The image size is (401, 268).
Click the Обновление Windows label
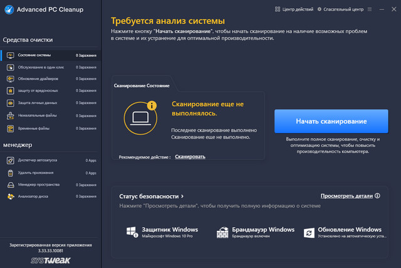point(350,230)
